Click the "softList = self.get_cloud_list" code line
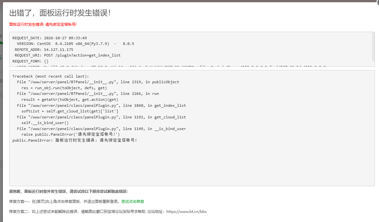 pos(70,111)
